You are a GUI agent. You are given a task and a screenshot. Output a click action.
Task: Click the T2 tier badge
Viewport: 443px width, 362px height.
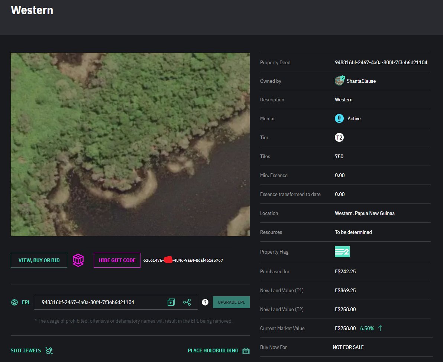click(339, 137)
